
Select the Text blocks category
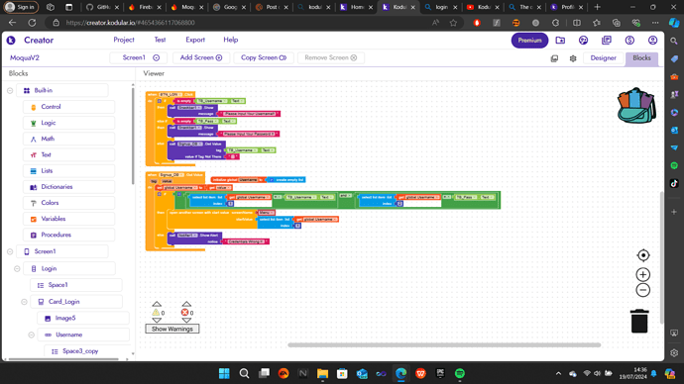(68, 154)
